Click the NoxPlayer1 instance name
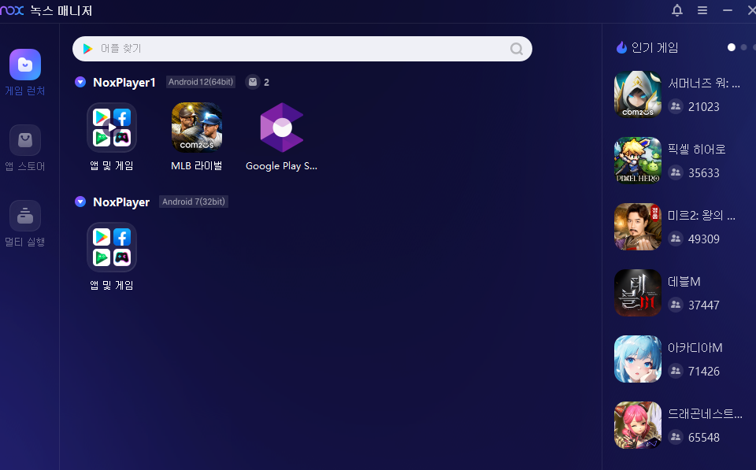This screenshot has height=470, width=756. [x=124, y=83]
